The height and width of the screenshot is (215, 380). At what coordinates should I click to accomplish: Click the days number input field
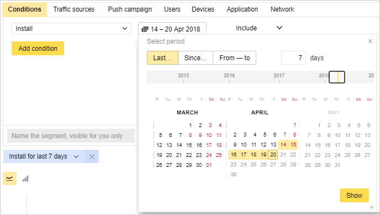[x=293, y=58]
